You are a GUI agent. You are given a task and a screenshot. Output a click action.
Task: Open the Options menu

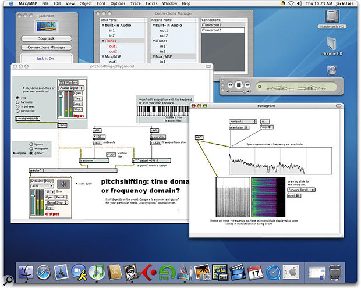118,3
